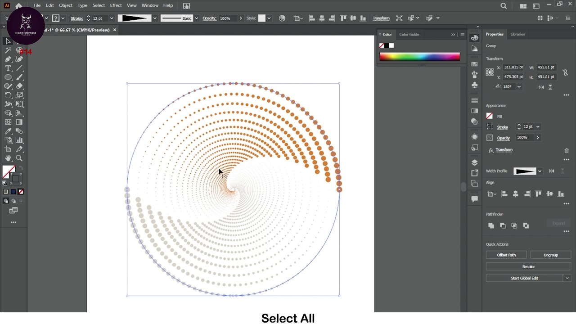Switch to the Libraries tab
The height and width of the screenshot is (324, 576).
517,34
